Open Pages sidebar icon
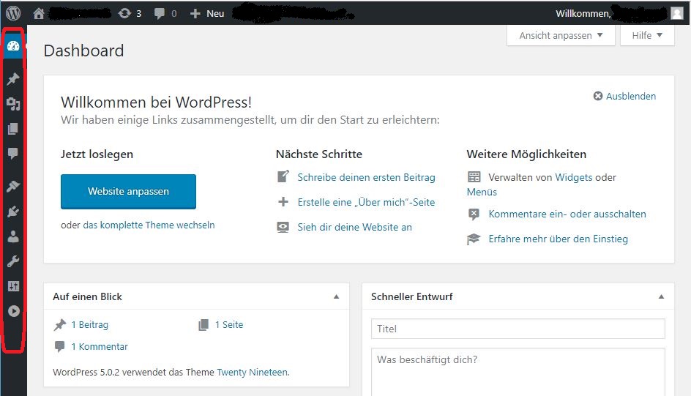 coord(13,129)
